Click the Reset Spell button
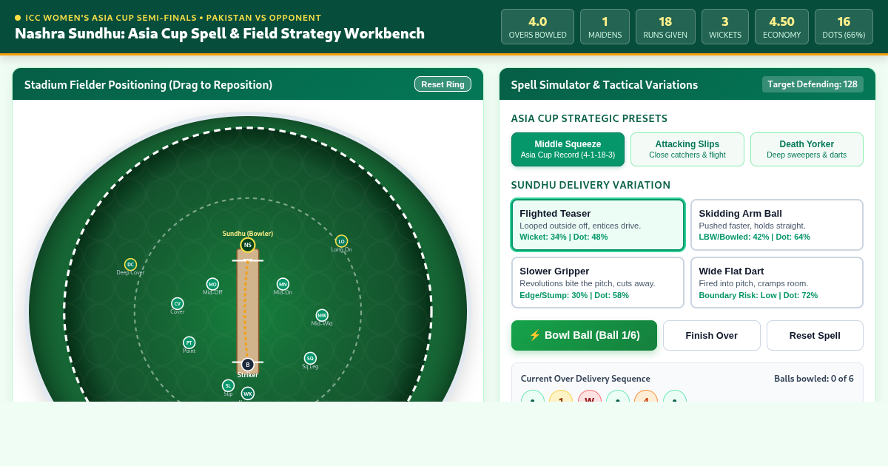Viewport: 888px width, 466px height. point(815,335)
